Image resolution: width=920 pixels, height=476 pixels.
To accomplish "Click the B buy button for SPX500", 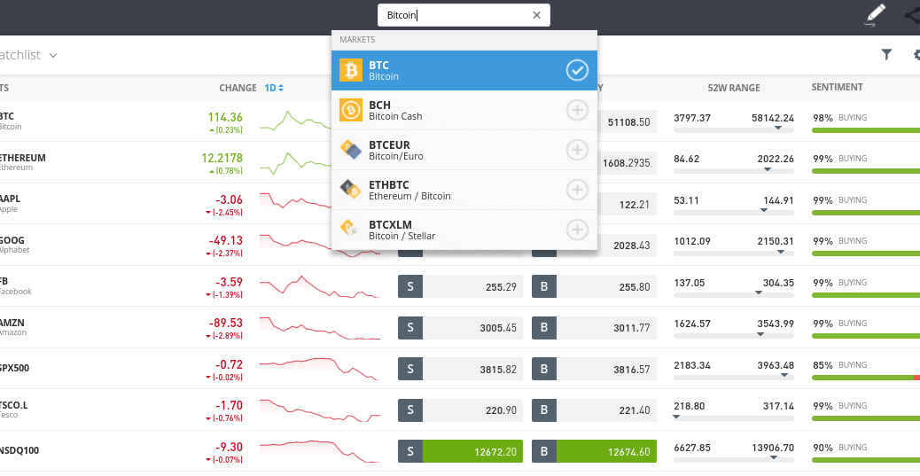I will (544, 369).
